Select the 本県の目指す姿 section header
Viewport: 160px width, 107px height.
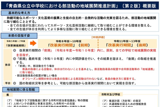tap(19, 36)
